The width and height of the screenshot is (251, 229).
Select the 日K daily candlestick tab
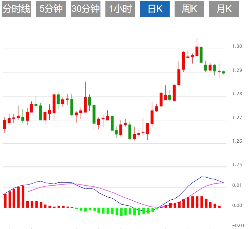155,9
